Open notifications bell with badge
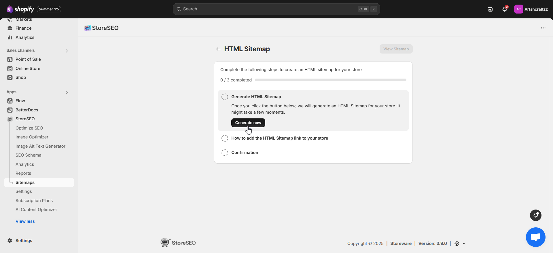 pos(505,9)
